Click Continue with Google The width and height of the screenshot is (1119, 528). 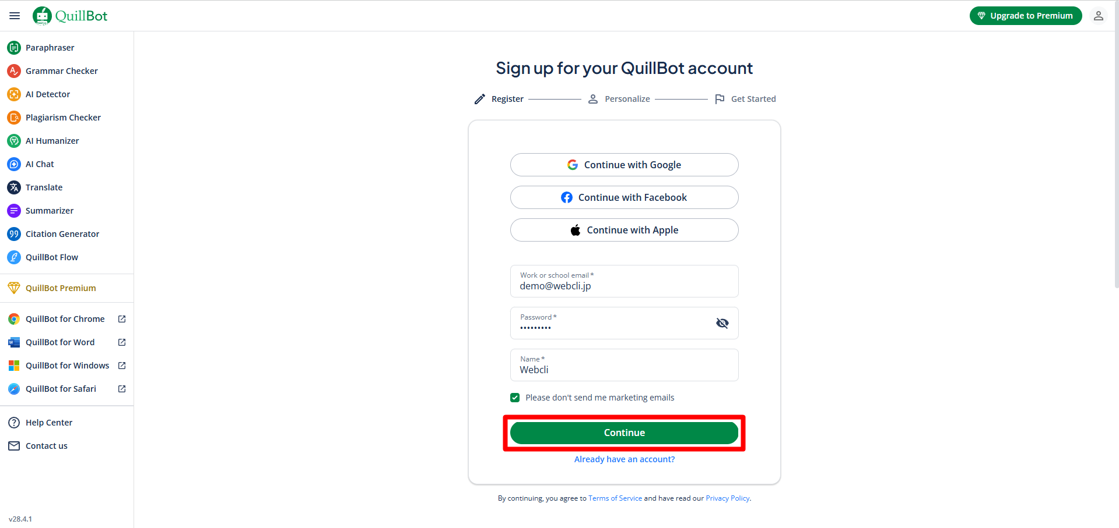(x=624, y=165)
